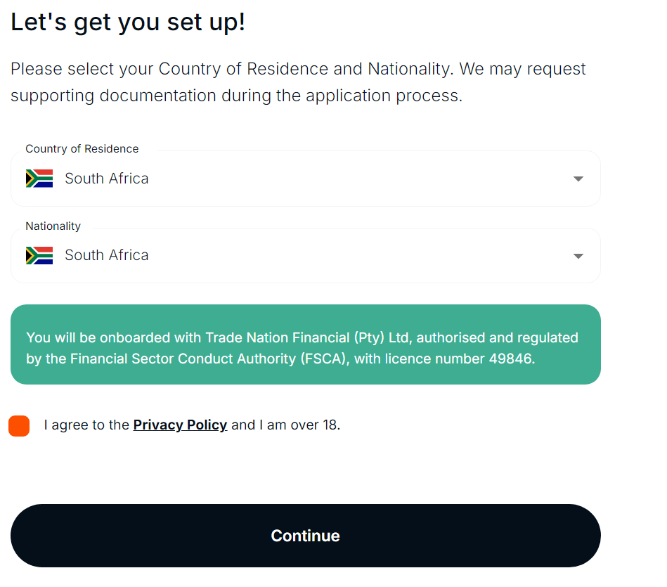Click the 'and I am over 18' text
This screenshot has height=587, width=667.
[x=286, y=425]
